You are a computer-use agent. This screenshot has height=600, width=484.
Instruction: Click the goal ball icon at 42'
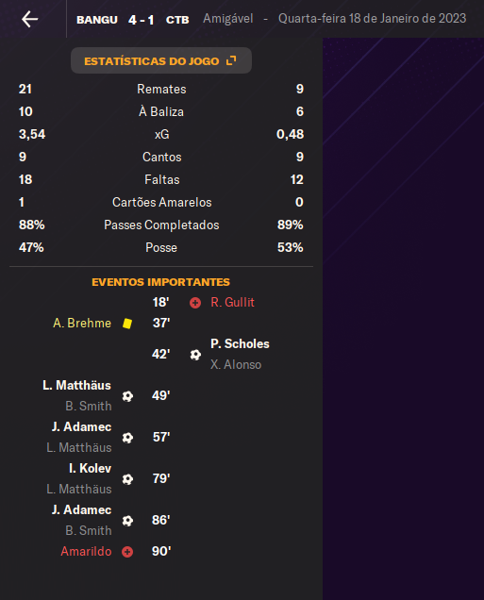195,355
